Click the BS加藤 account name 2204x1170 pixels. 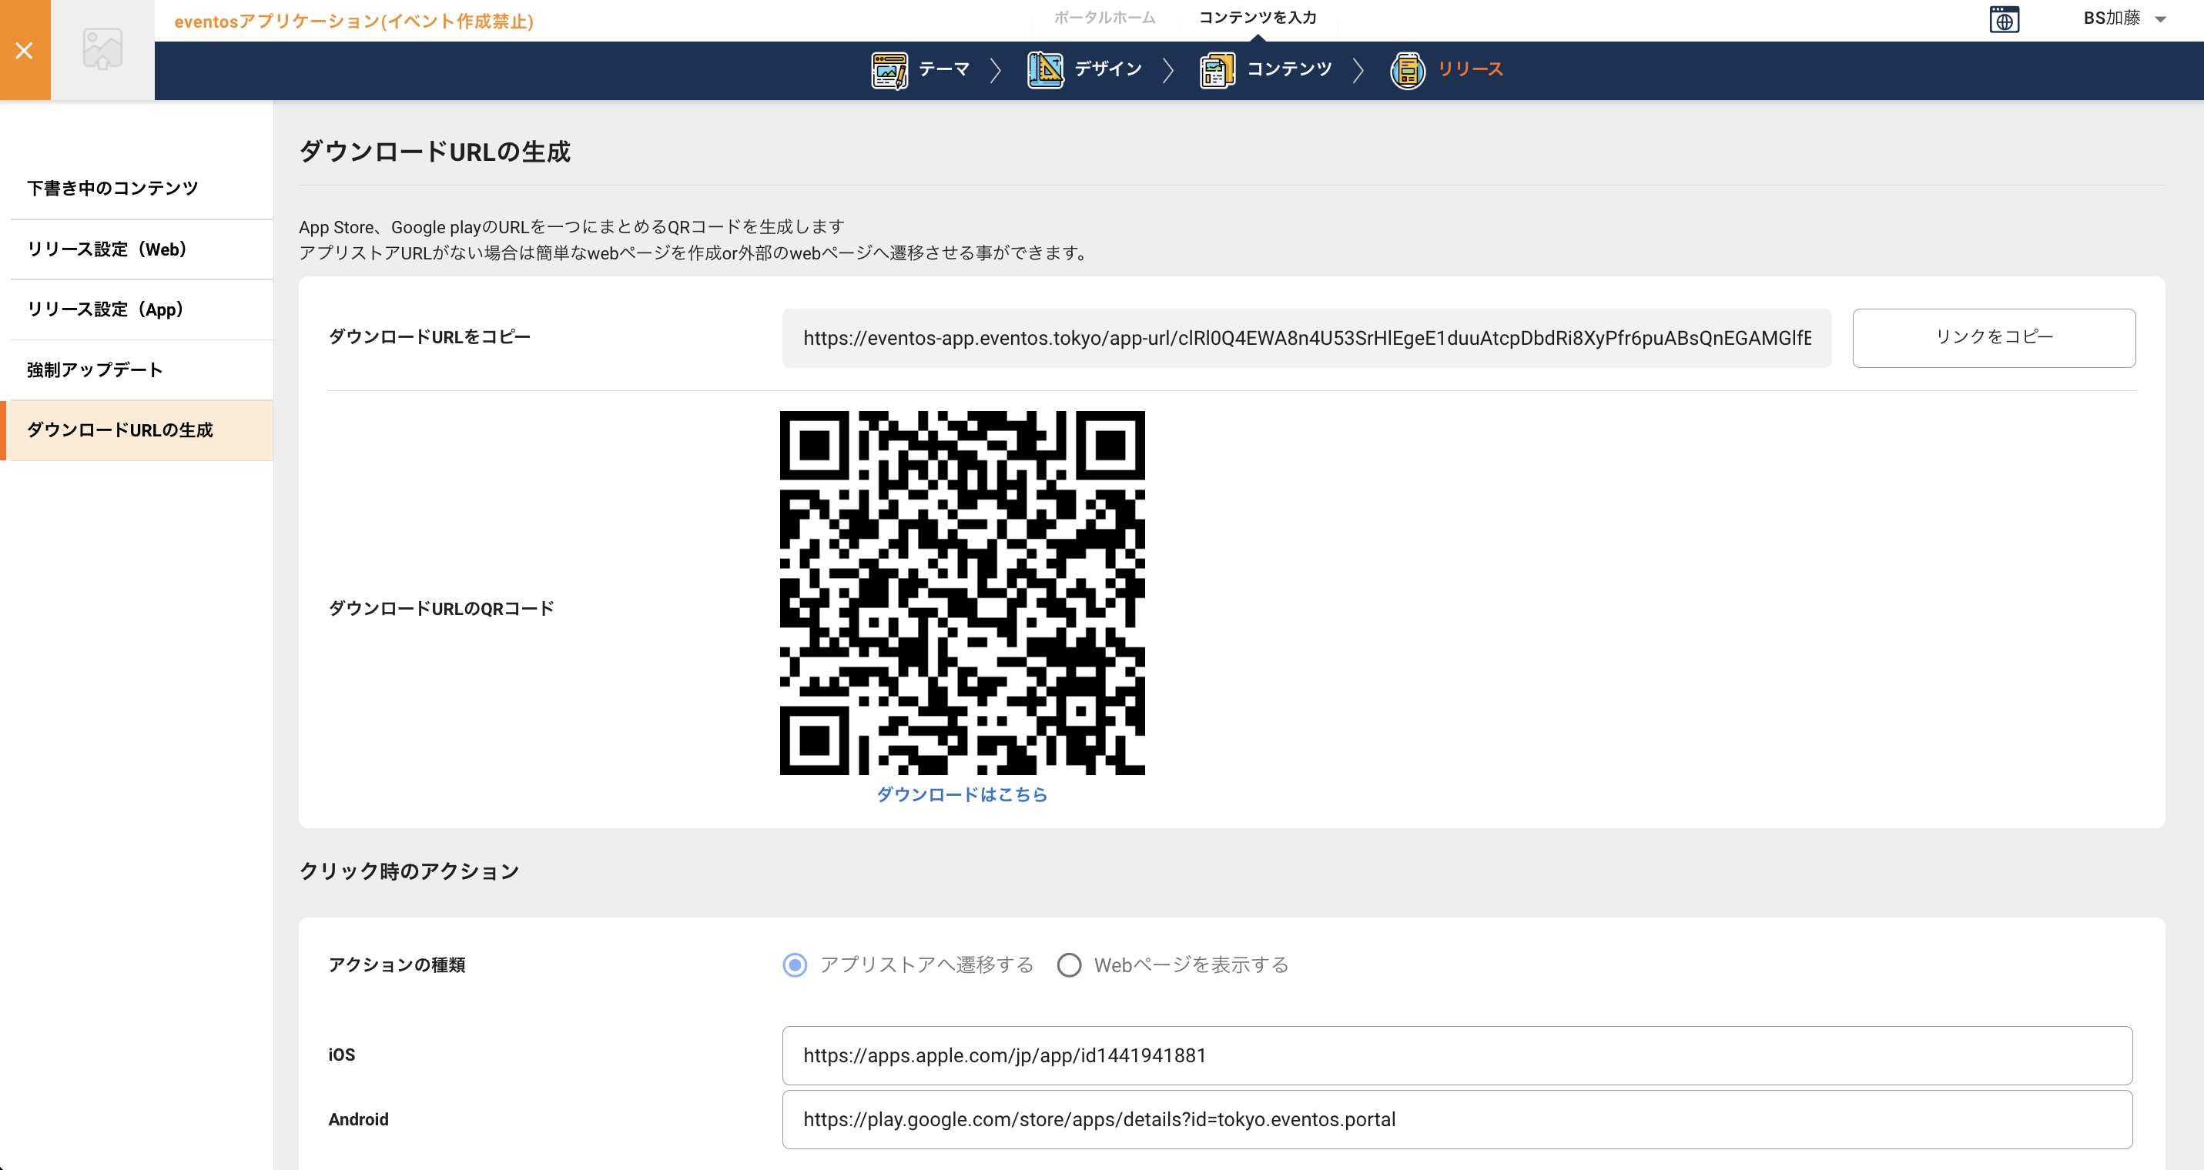pos(2111,18)
